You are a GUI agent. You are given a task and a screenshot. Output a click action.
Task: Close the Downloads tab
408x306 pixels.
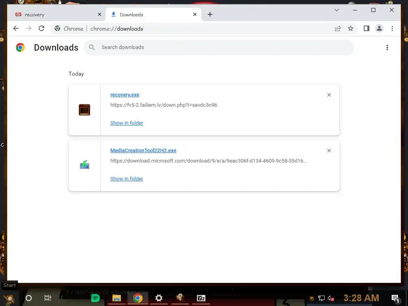(x=194, y=15)
